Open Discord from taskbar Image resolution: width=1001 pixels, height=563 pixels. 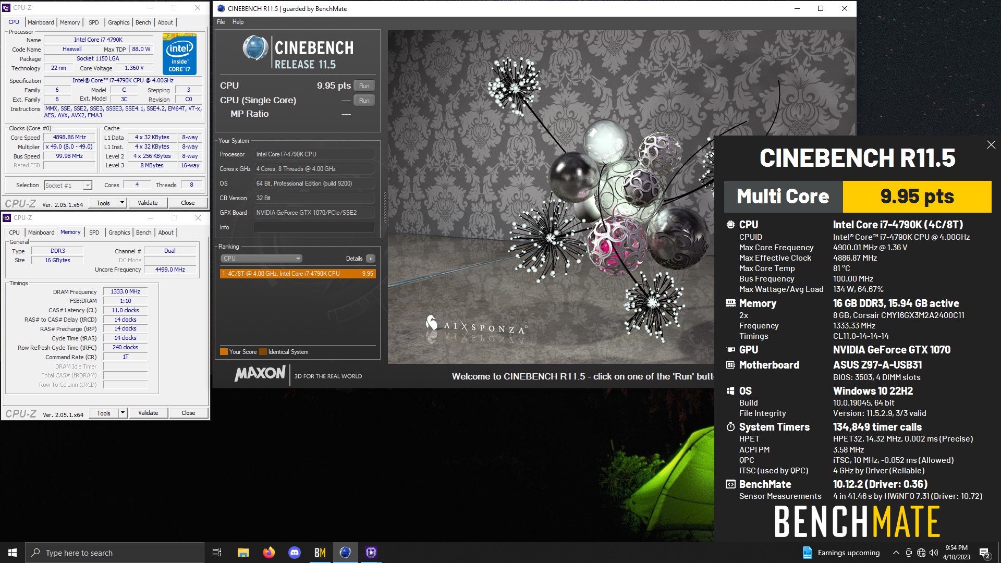point(295,553)
